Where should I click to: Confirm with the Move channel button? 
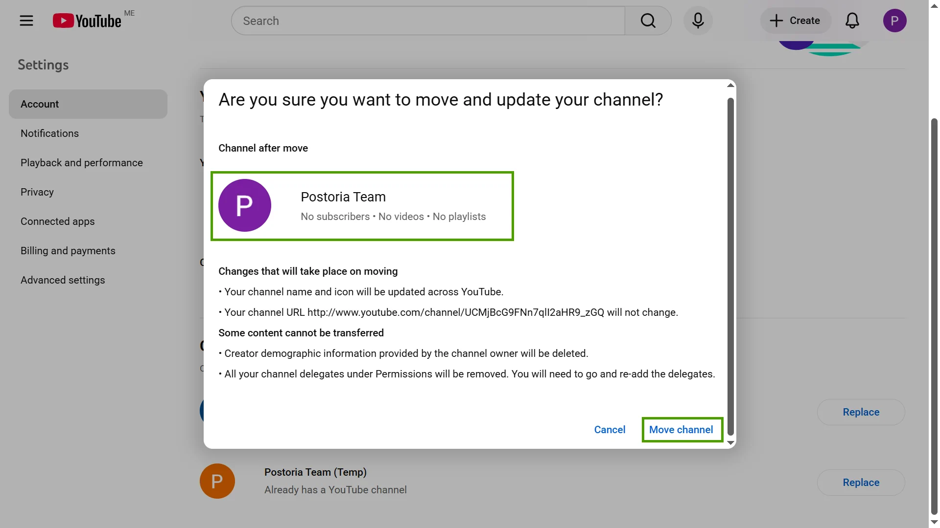pyautogui.click(x=681, y=429)
